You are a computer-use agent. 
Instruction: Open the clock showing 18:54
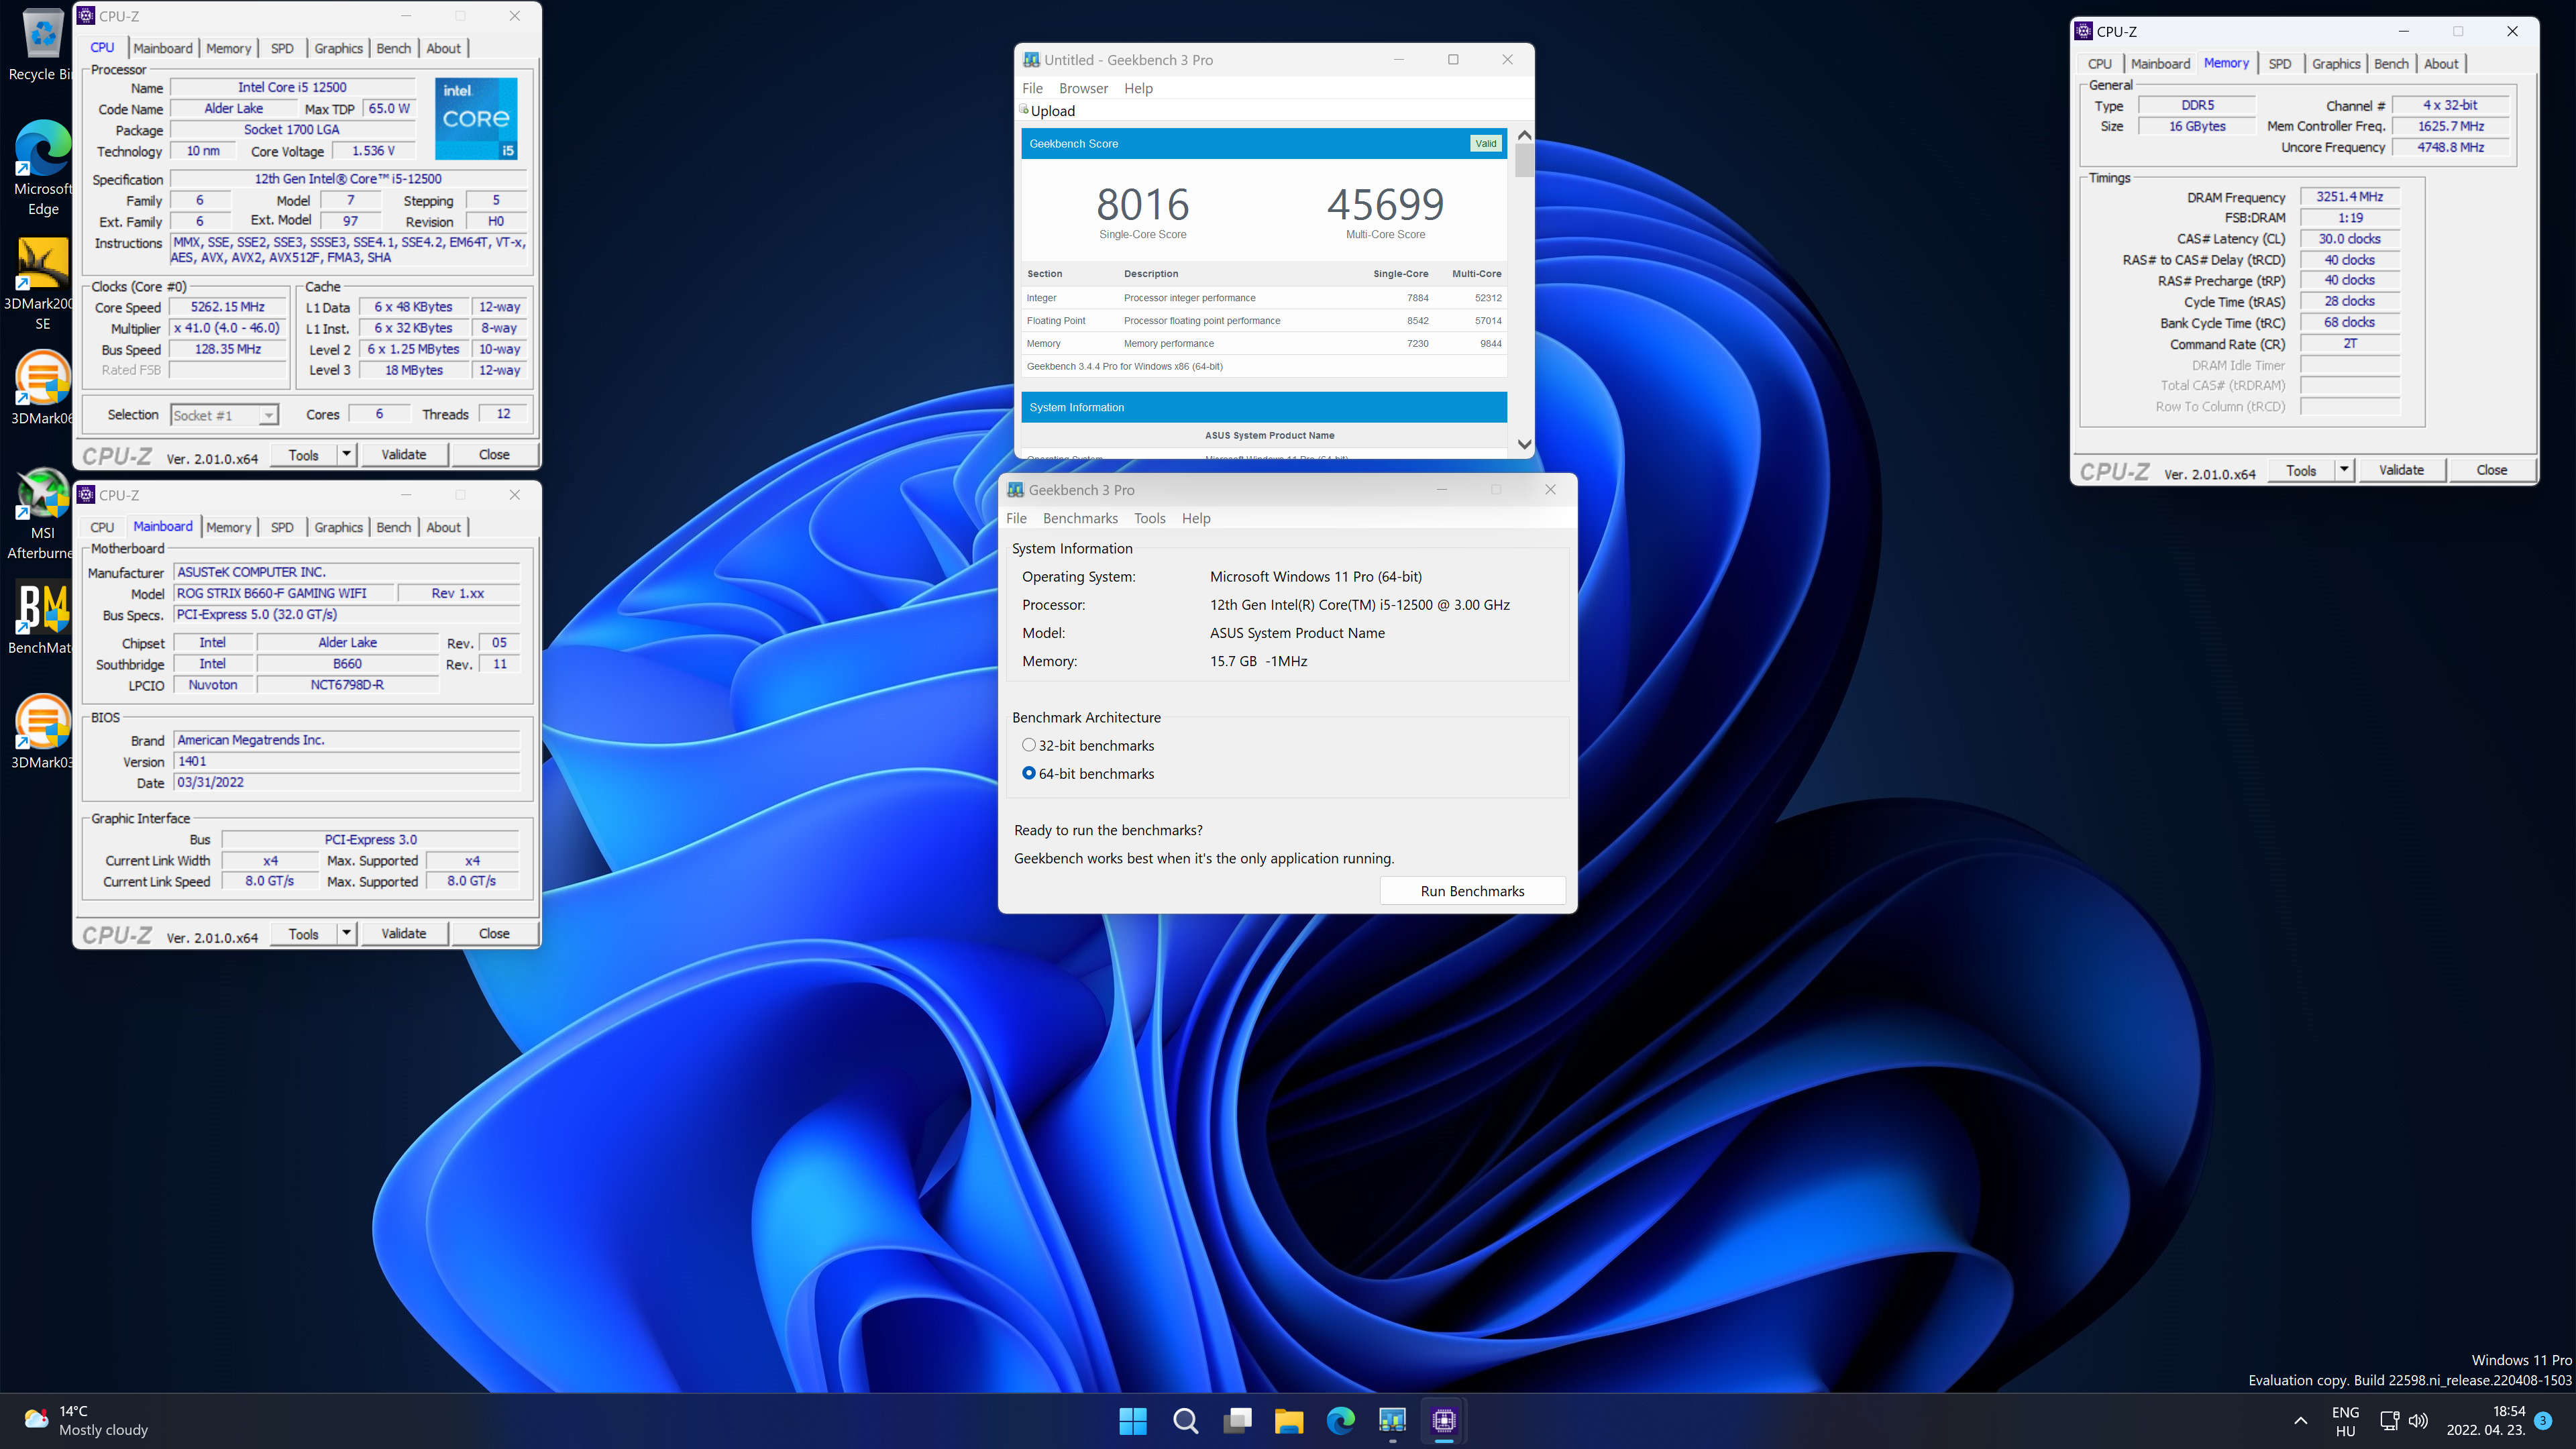click(2487, 1420)
